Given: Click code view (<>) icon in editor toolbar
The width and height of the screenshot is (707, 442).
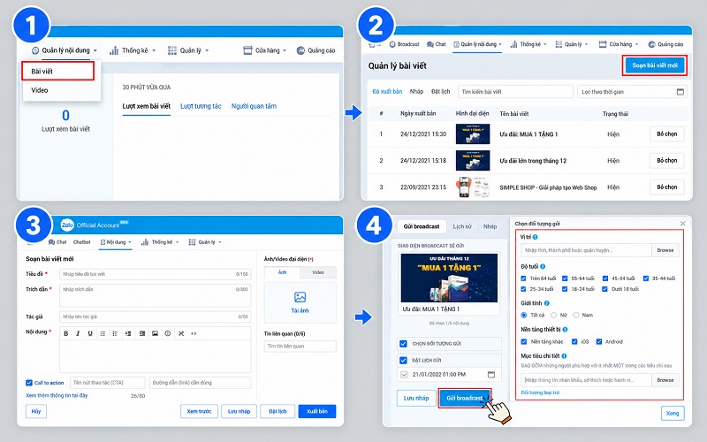Looking at the screenshot, I should click(x=194, y=334).
